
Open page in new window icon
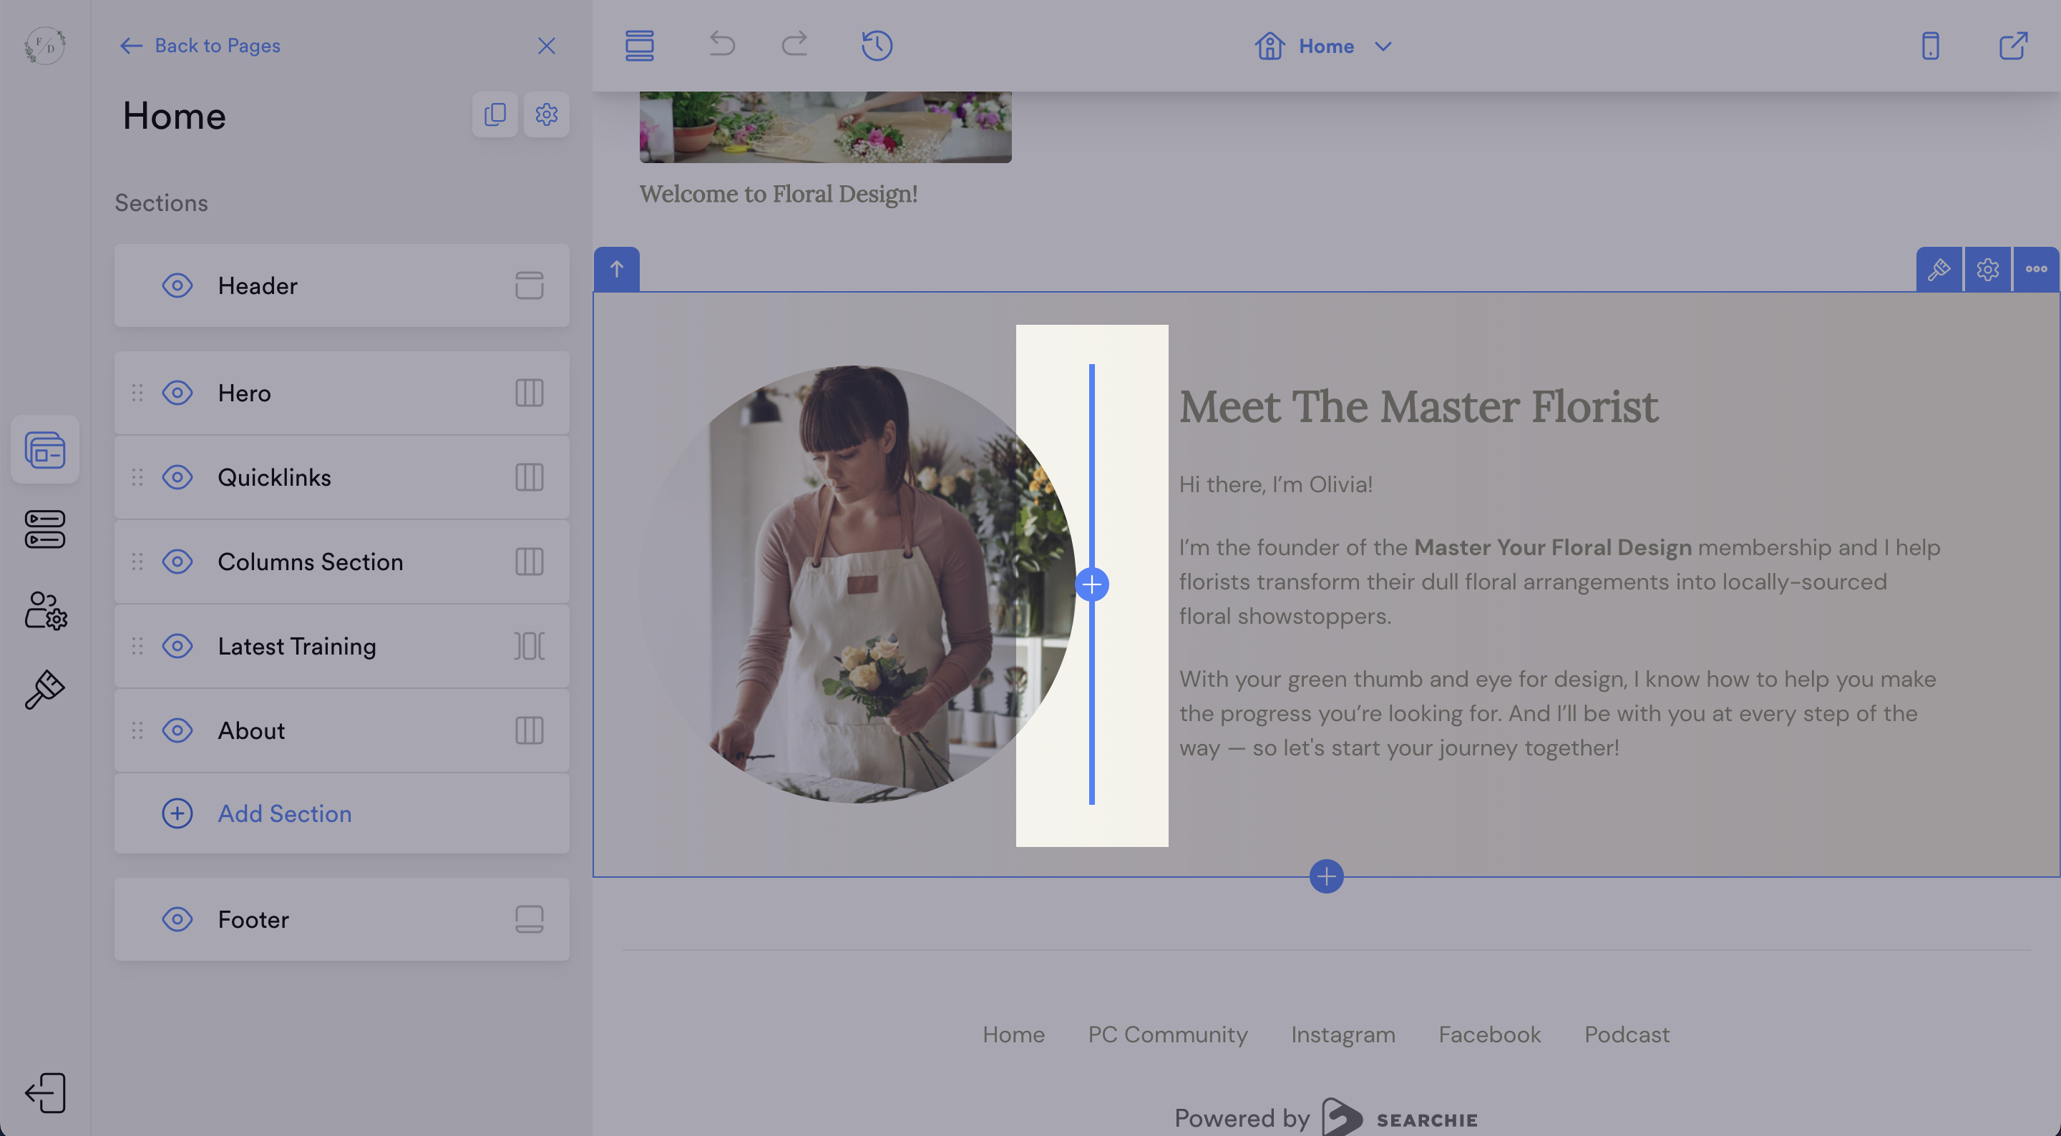click(2013, 46)
